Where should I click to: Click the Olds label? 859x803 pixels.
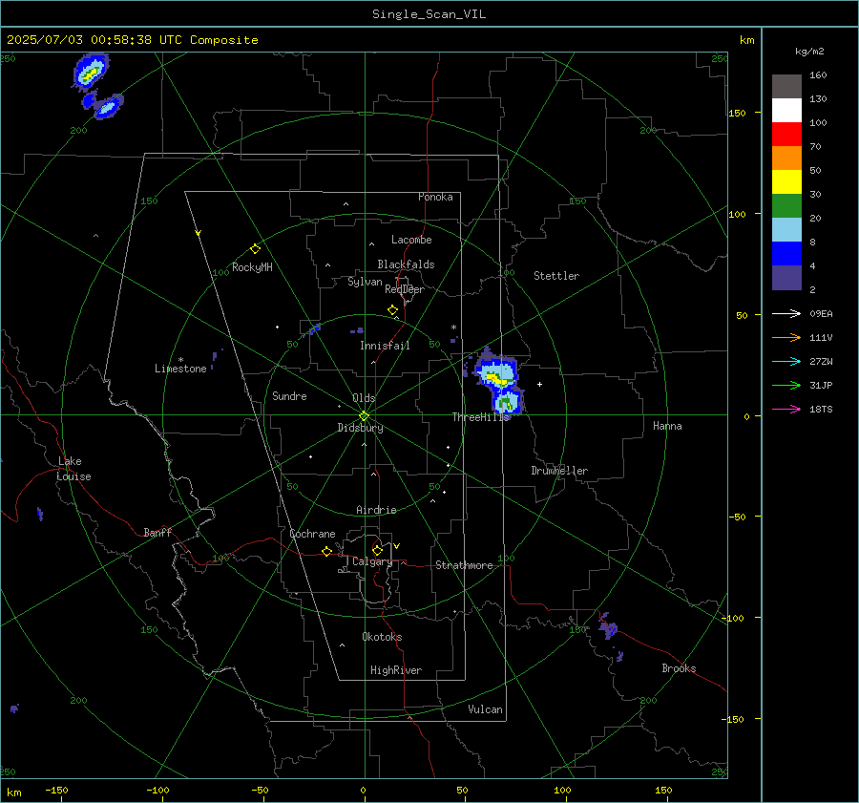364,398
